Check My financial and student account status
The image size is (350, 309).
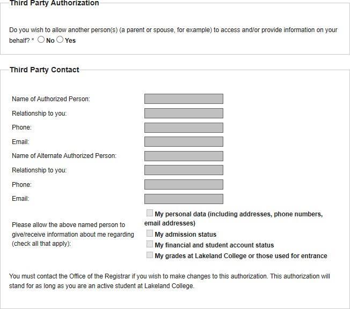(150, 244)
